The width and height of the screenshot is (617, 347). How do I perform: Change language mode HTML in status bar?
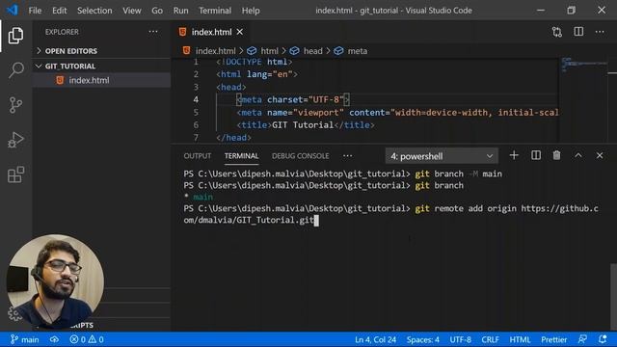pyautogui.click(x=520, y=339)
